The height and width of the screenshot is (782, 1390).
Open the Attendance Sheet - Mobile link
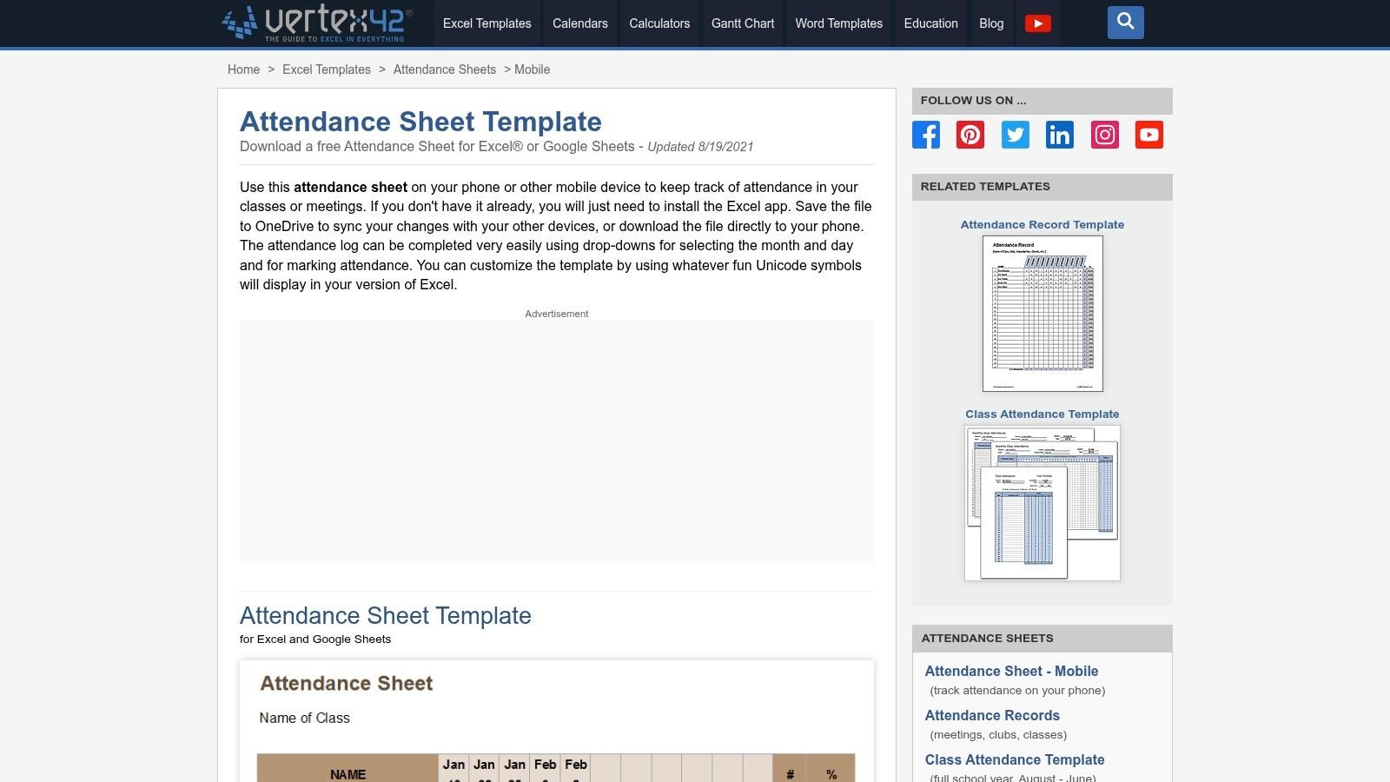1011,671
